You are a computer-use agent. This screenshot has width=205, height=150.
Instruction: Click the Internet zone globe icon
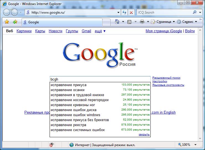(x=71, y=145)
